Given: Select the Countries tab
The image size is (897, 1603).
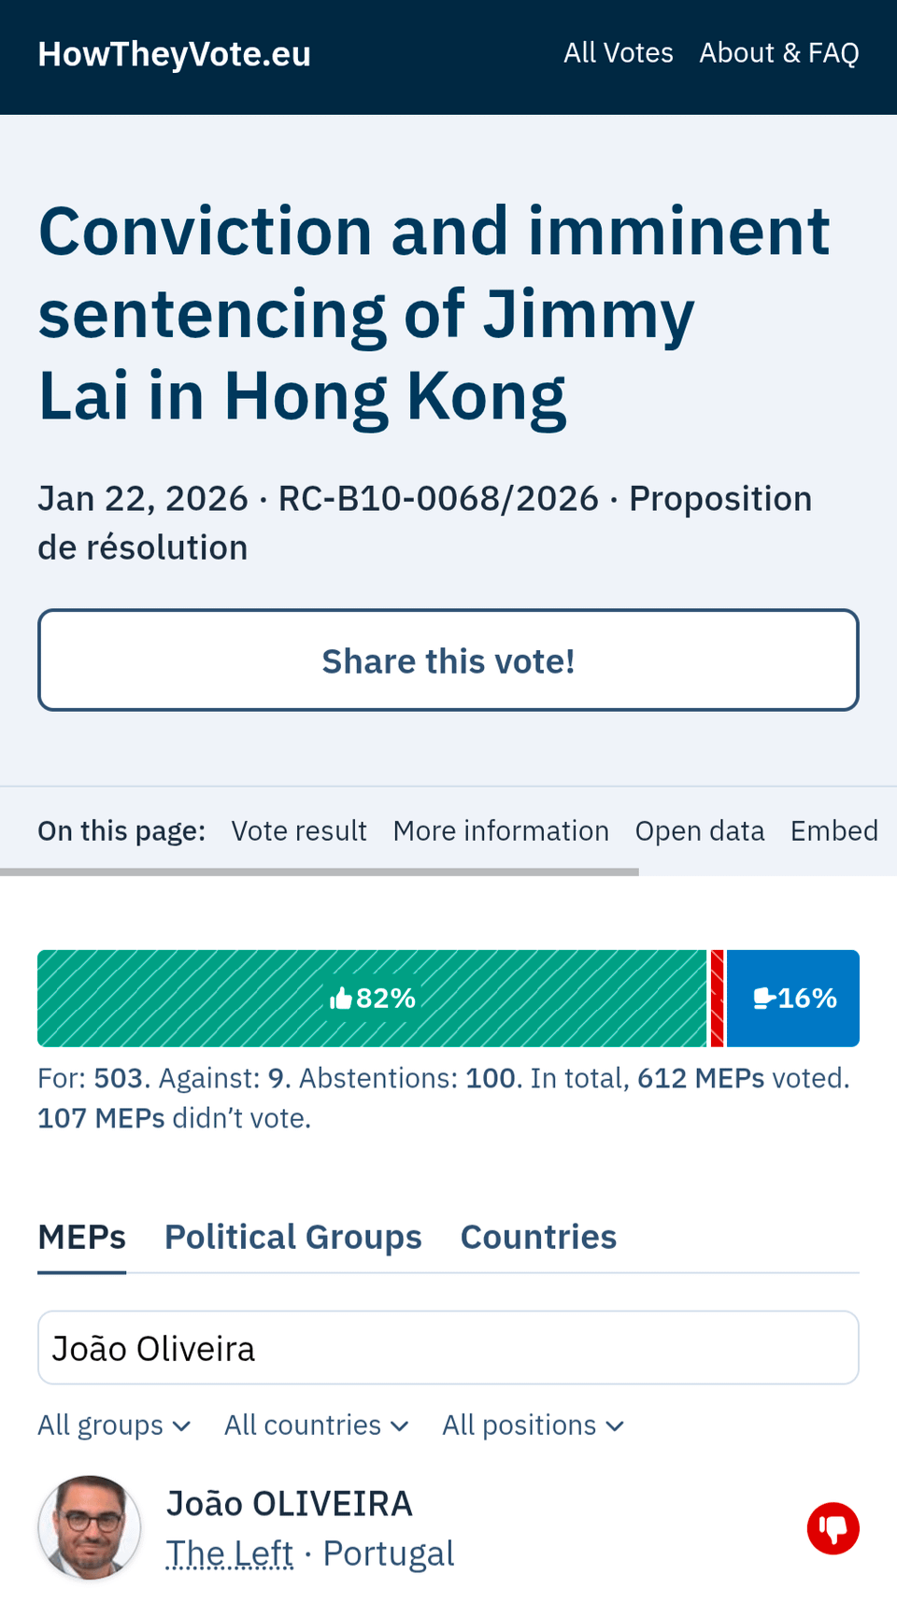Looking at the screenshot, I should click(x=538, y=1237).
